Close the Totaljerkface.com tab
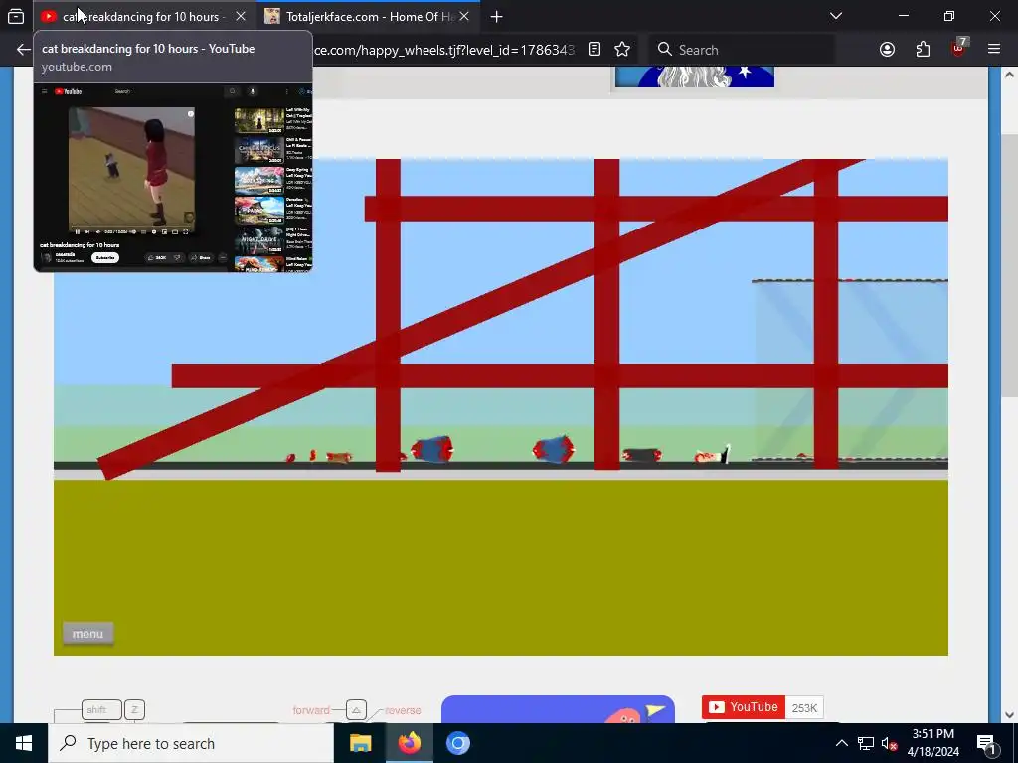Image resolution: width=1018 pixels, height=763 pixels. coord(464,16)
